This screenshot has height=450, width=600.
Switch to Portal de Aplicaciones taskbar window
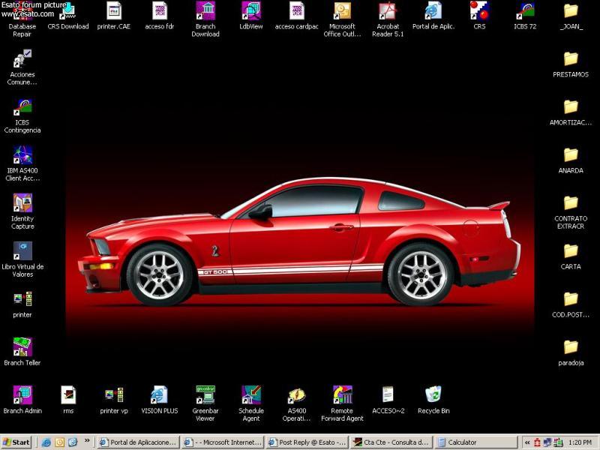(138, 442)
